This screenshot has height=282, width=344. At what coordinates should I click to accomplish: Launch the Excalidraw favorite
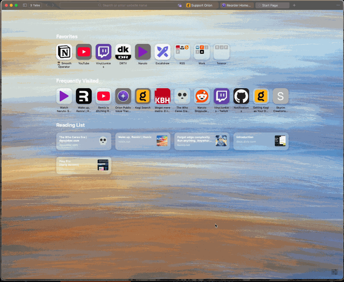click(x=163, y=52)
